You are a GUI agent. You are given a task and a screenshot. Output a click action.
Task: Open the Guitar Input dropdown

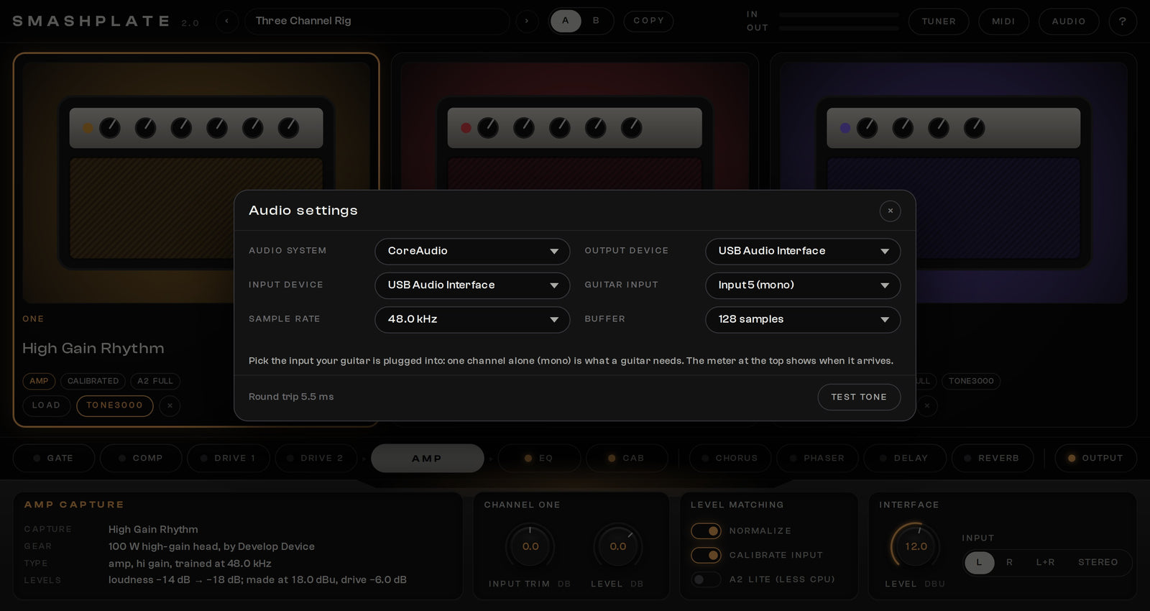tap(803, 285)
